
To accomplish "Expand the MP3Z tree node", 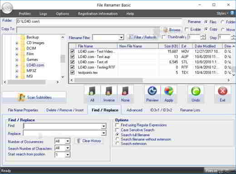I will coord(17,71).
